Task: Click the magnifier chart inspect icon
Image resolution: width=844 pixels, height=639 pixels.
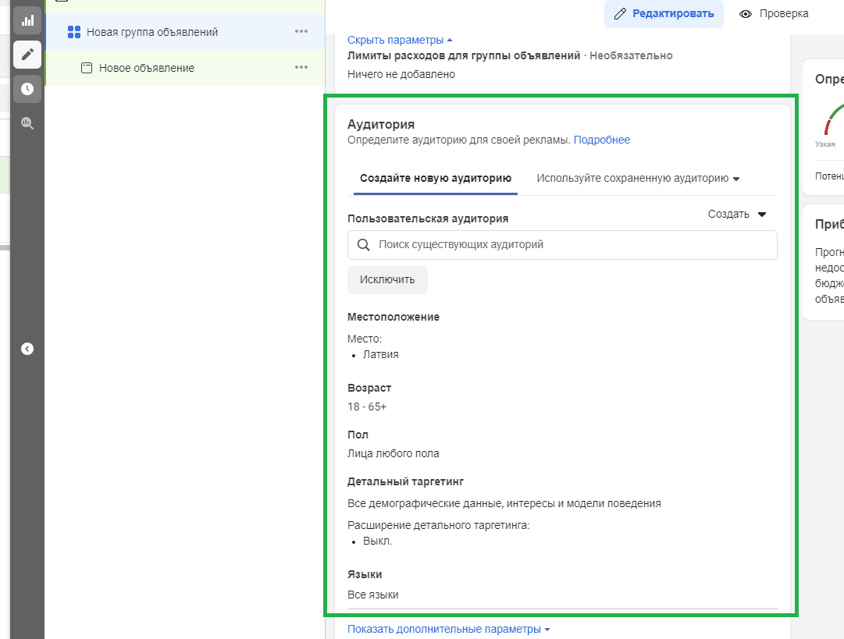Action: tap(27, 122)
